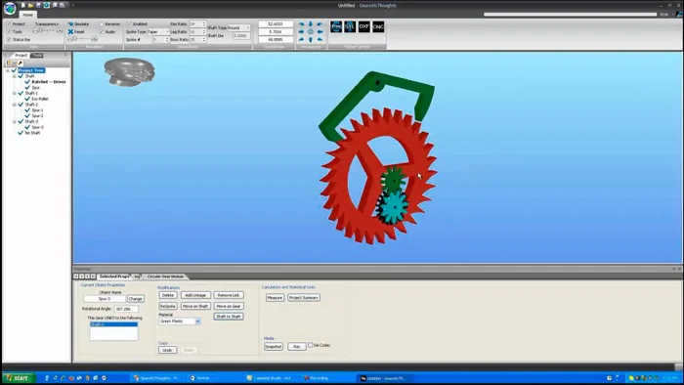
Task: Click the STL export icon
Action: (350, 27)
